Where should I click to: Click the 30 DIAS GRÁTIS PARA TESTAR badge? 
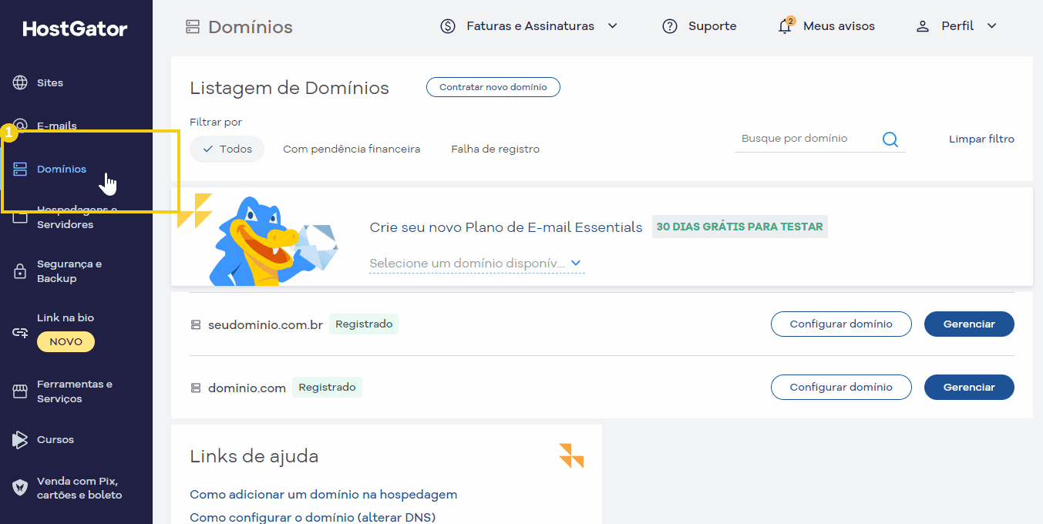740,227
